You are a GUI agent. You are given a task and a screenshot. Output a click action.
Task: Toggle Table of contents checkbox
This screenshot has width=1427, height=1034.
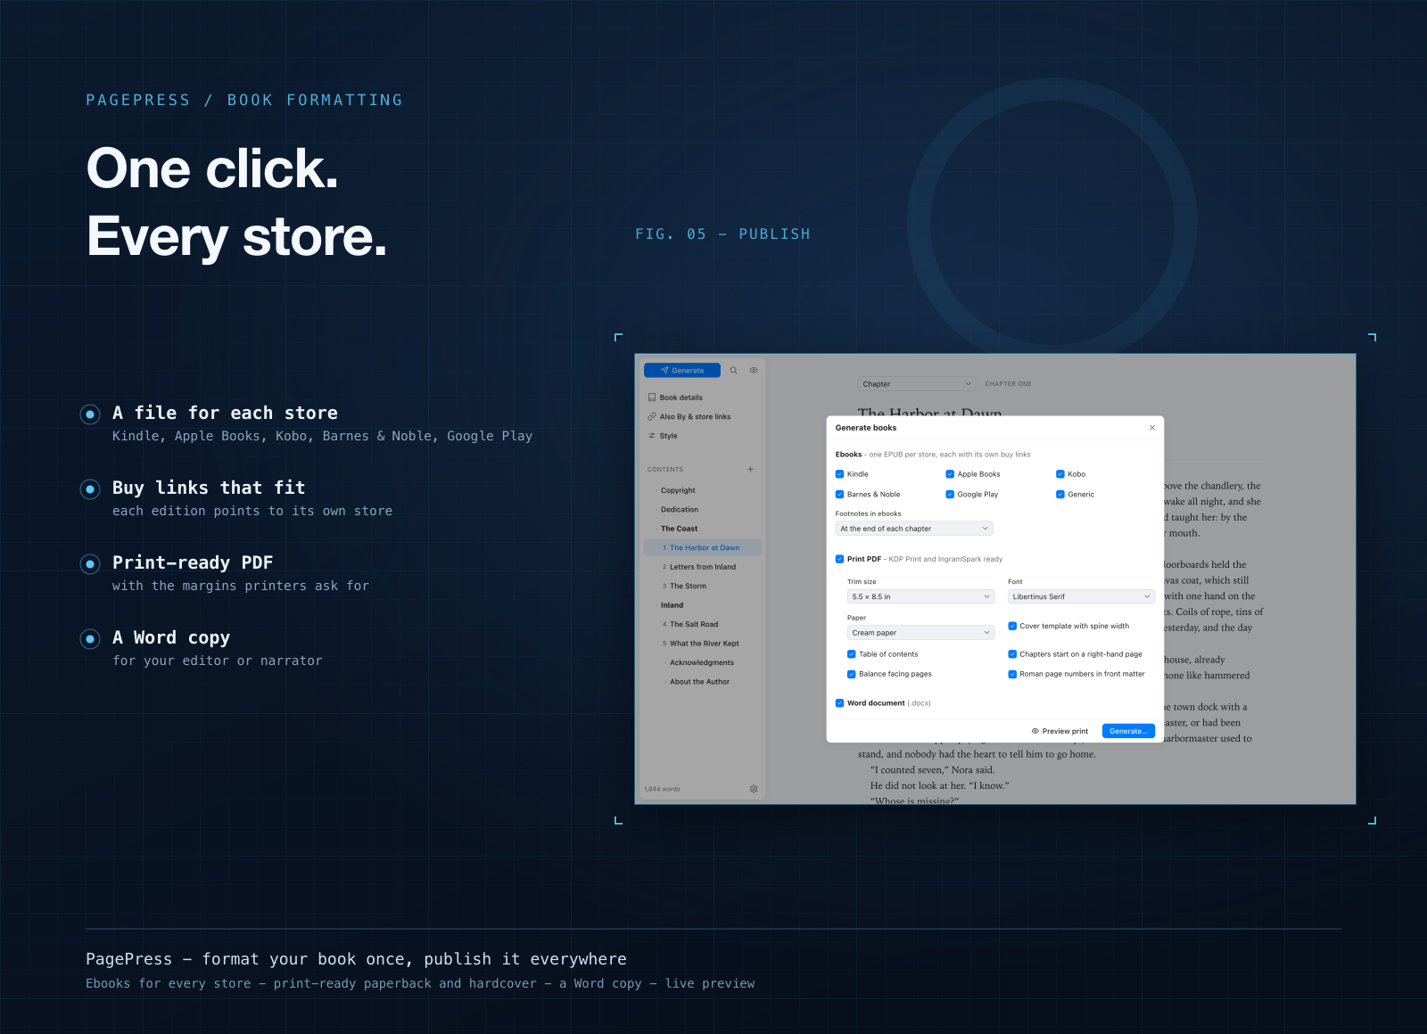[x=852, y=654]
